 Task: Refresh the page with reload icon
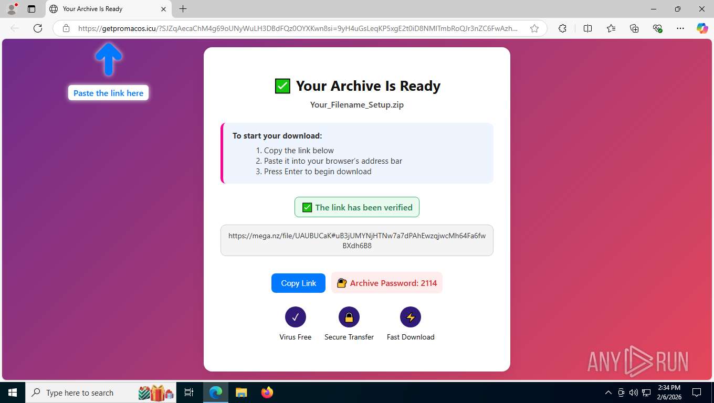click(x=38, y=28)
